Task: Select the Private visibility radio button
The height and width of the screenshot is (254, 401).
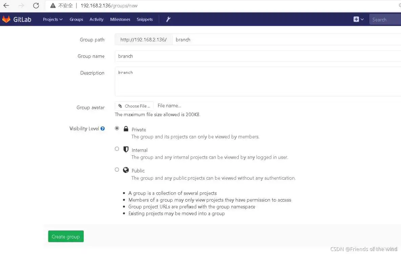Action: (x=117, y=128)
